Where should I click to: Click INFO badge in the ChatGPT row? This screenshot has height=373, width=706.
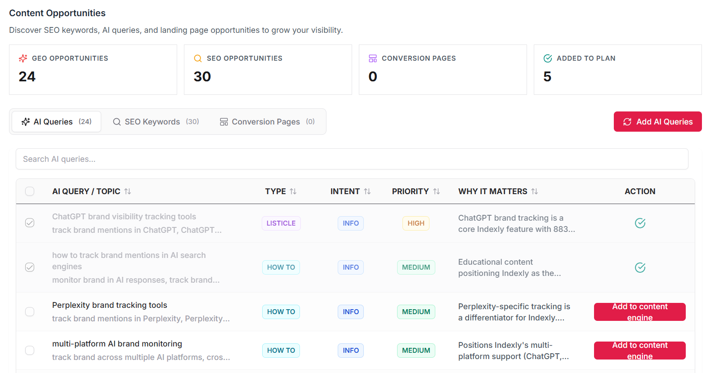[x=351, y=223]
